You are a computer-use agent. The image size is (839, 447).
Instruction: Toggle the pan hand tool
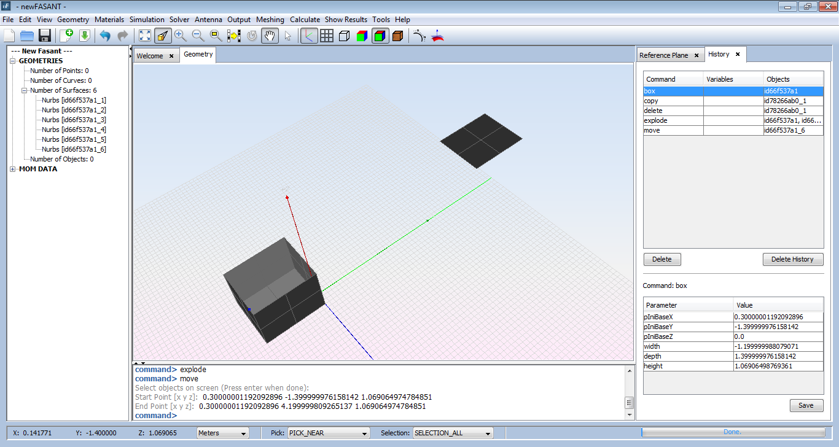[x=270, y=36]
